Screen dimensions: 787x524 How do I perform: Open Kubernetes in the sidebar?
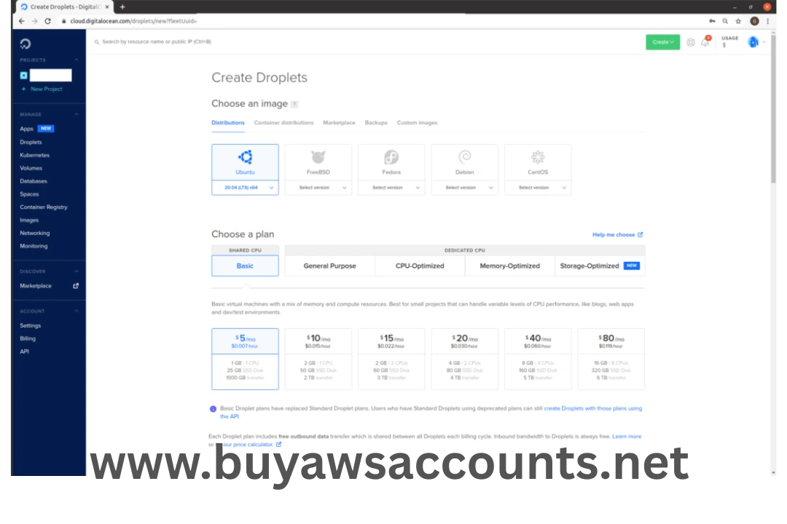pos(35,156)
